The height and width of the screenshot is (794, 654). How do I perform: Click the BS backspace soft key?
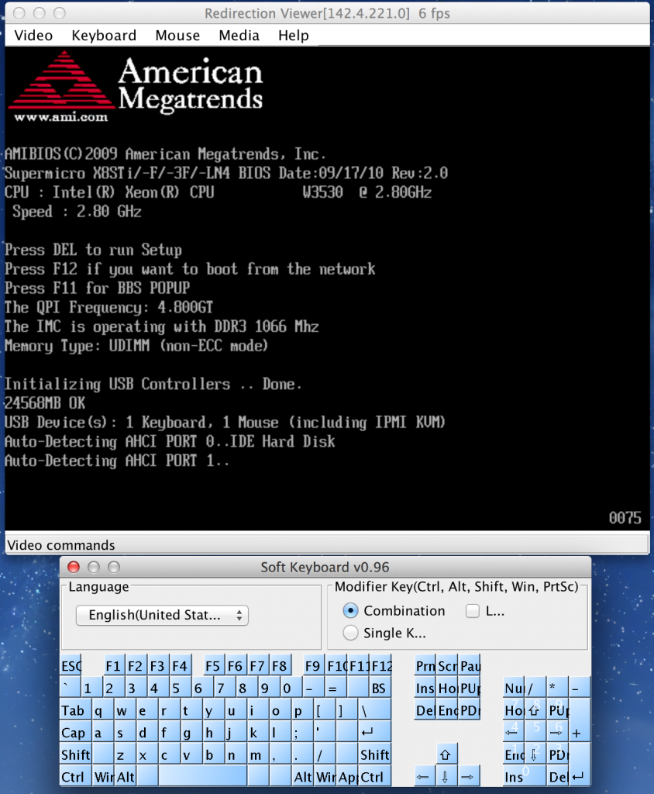(380, 688)
